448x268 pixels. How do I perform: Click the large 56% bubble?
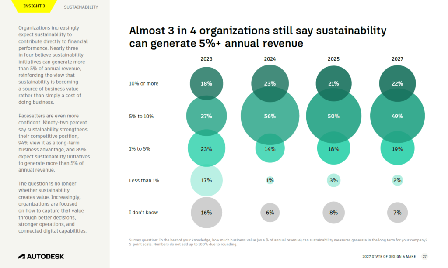pyautogui.click(x=269, y=116)
